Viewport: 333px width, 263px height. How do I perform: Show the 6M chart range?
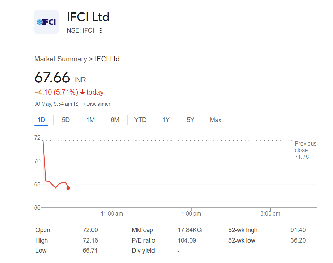pyautogui.click(x=115, y=120)
